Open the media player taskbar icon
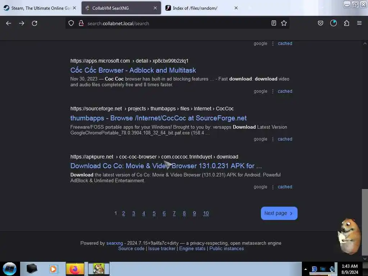Viewport: 368px width, 276px height. click(x=53, y=269)
